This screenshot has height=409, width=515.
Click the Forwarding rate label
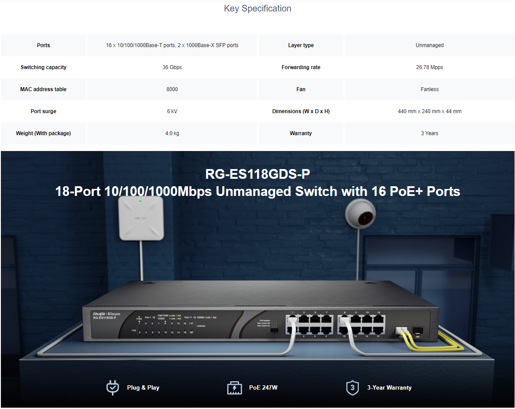[x=301, y=67]
